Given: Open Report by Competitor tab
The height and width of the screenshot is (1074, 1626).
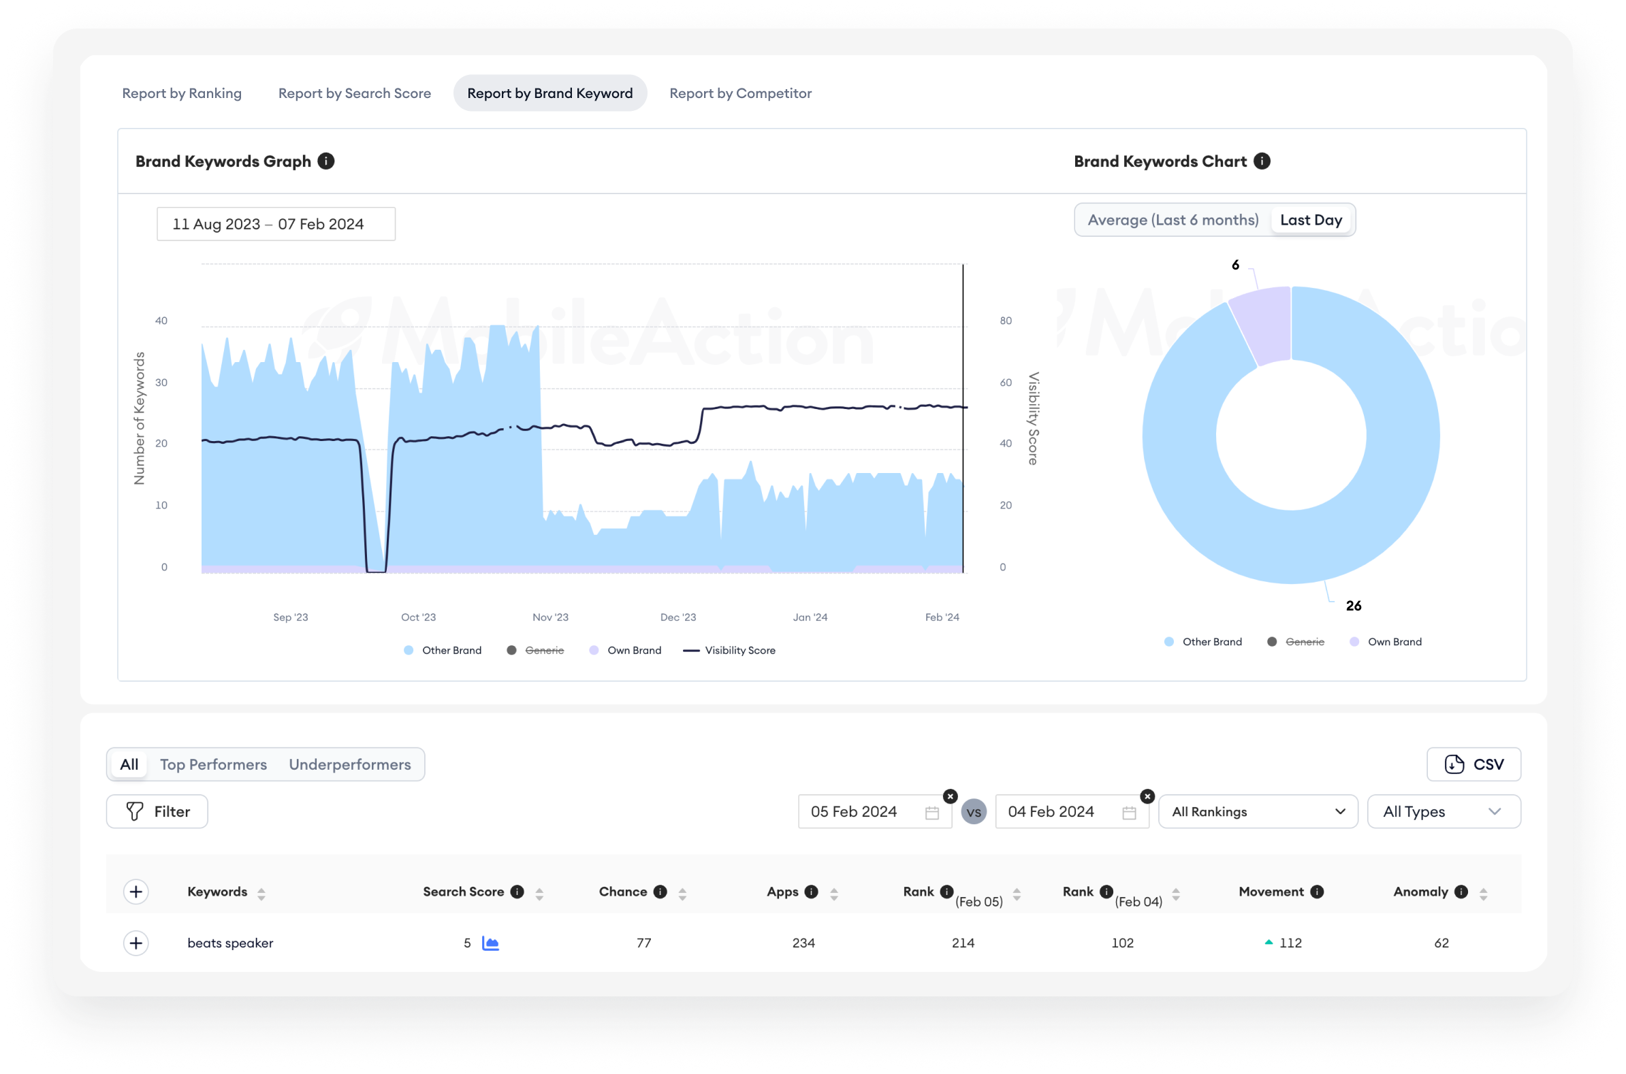Looking at the screenshot, I should 741,93.
